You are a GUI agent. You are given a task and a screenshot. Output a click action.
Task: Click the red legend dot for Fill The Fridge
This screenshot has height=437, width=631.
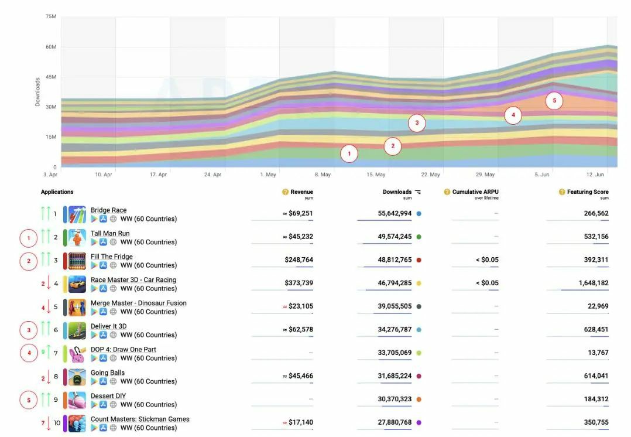pyautogui.click(x=419, y=260)
